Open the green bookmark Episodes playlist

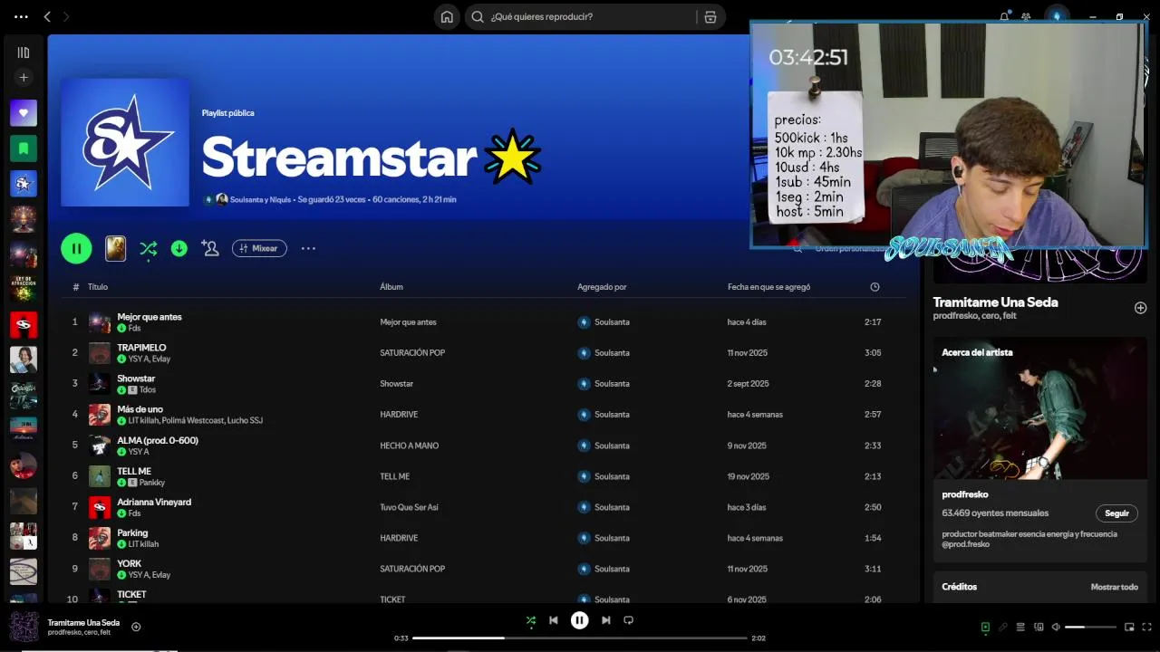coord(24,149)
